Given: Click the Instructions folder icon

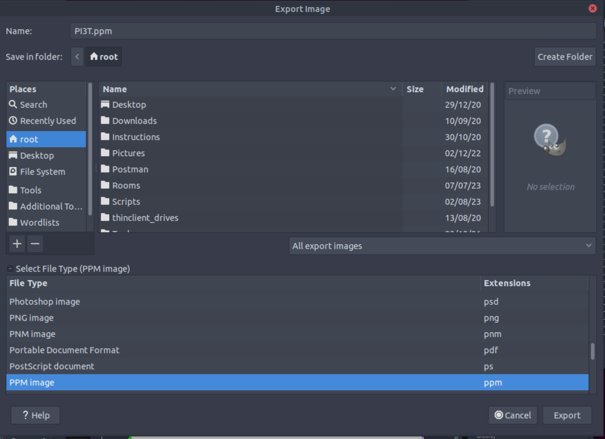Looking at the screenshot, I should (x=105, y=137).
